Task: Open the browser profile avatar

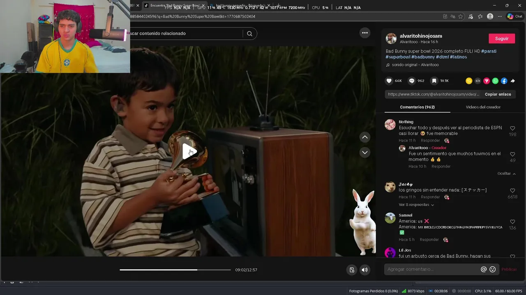Action: coord(490,16)
